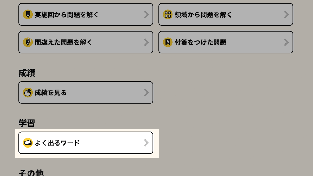Click the pie chart icon beside 成績を見る
The height and width of the screenshot is (176, 313).
[x=28, y=93]
